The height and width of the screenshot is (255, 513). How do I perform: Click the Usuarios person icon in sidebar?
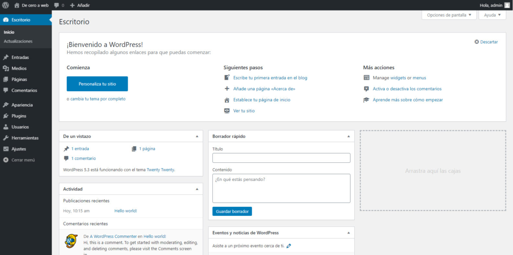pyautogui.click(x=6, y=127)
